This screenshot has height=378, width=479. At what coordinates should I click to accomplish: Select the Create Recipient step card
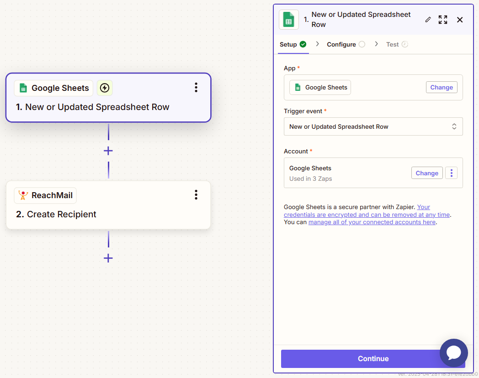pyautogui.click(x=108, y=205)
